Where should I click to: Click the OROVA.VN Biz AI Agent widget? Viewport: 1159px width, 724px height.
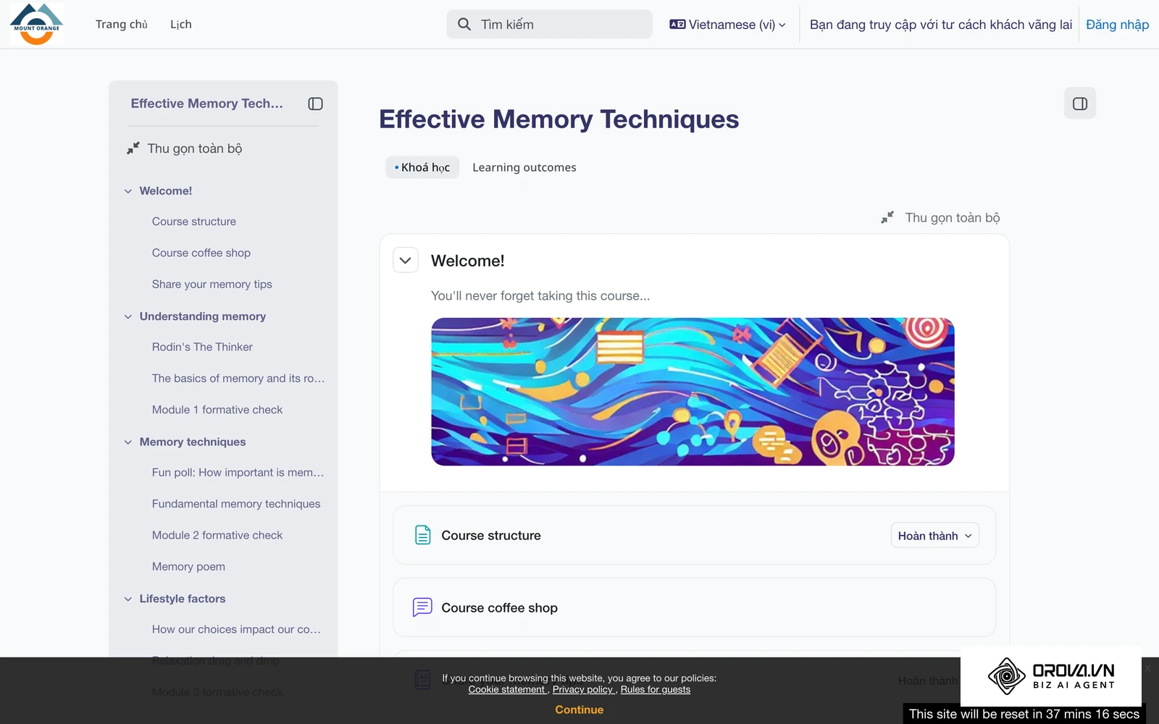pos(1051,676)
